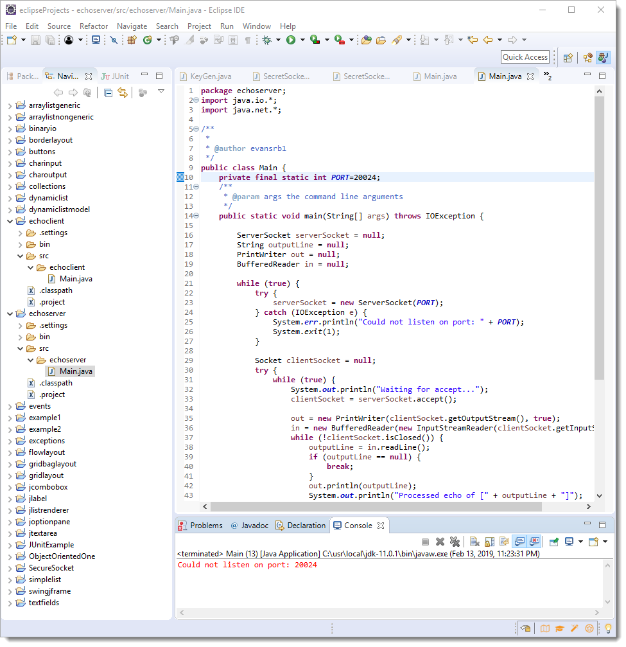Click the Back navigation arrow in toolbar
This screenshot has width=626, height=647.
[488, 40]
